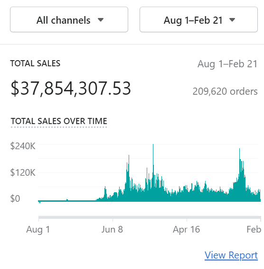Open the Aug 1–Feb 21 date range dropdown

(x=198, y=19)
